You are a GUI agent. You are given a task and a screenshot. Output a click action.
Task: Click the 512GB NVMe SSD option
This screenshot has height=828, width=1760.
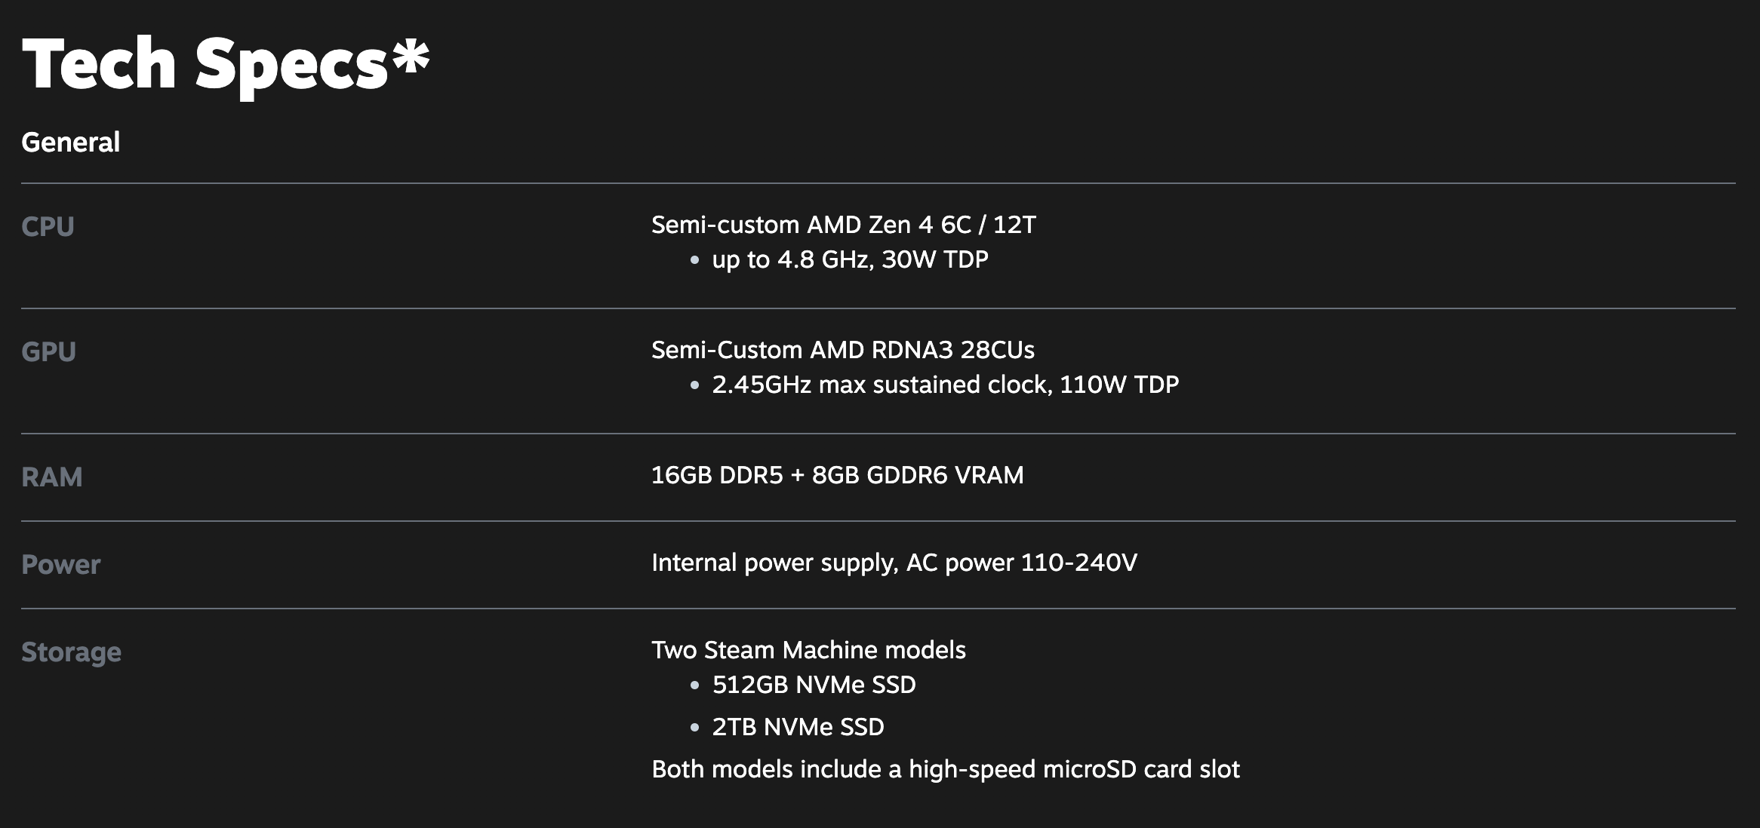click(814, 685)
